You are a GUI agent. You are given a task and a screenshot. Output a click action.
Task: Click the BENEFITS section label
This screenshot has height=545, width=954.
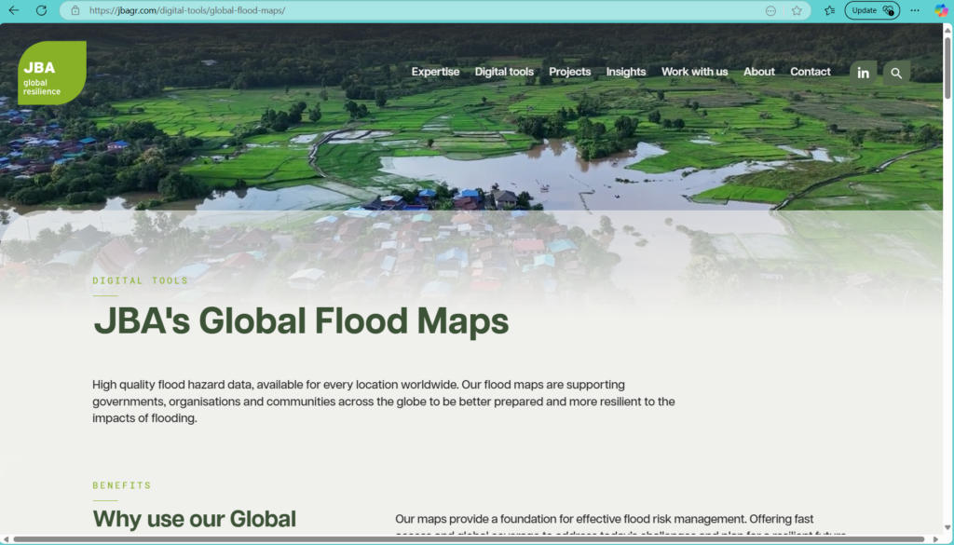tap(122, 485)
